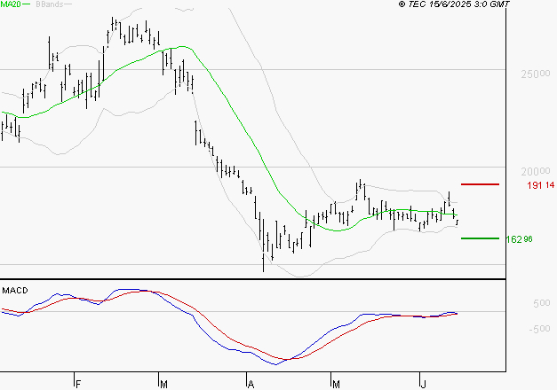Click the 20000 price axis label
557x390 pixels.
coord(536,172)
